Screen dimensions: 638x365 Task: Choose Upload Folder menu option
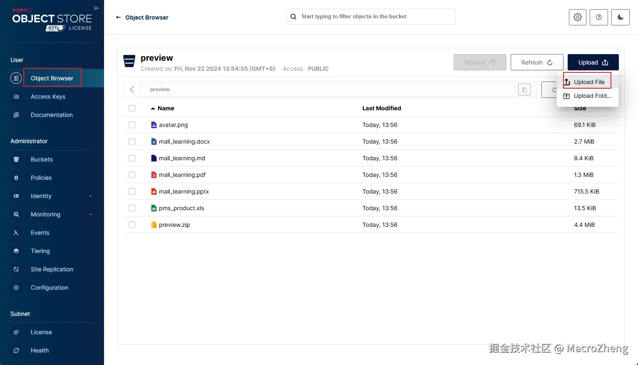point(592,96)
